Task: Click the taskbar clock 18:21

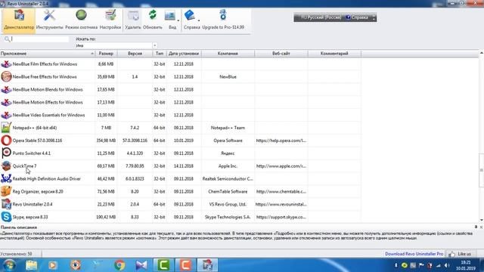Action: (x=466, y=265)
